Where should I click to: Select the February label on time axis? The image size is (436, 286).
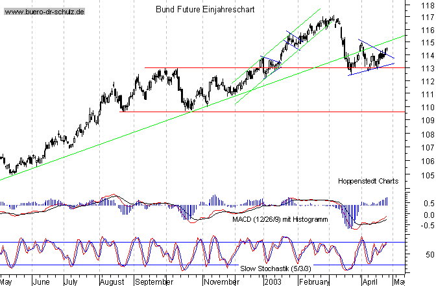314,282
